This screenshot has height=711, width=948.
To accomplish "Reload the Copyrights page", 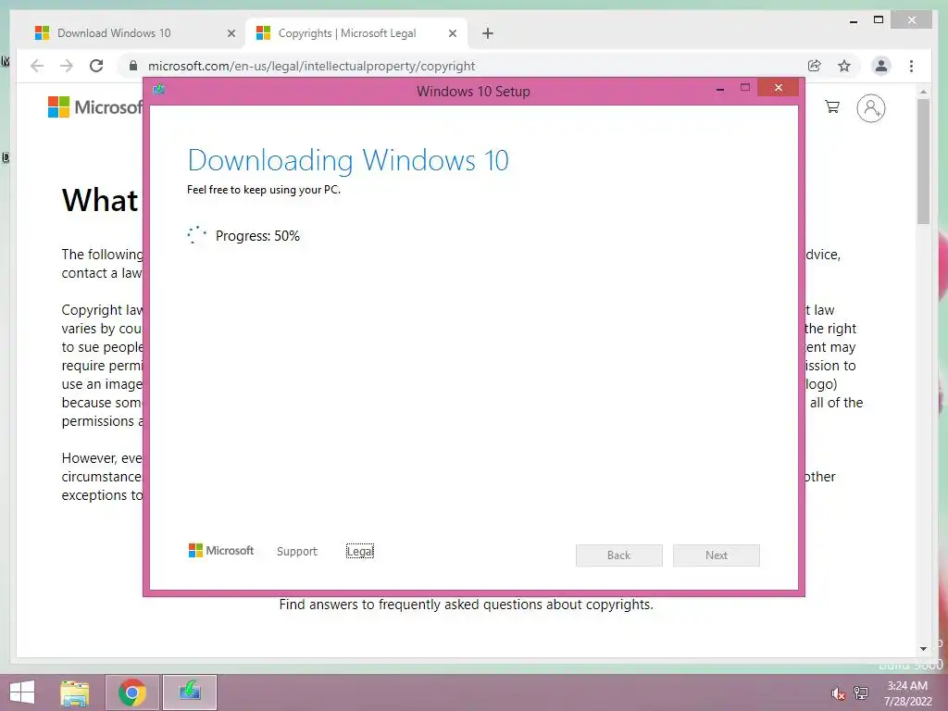I will coord(96,66).
